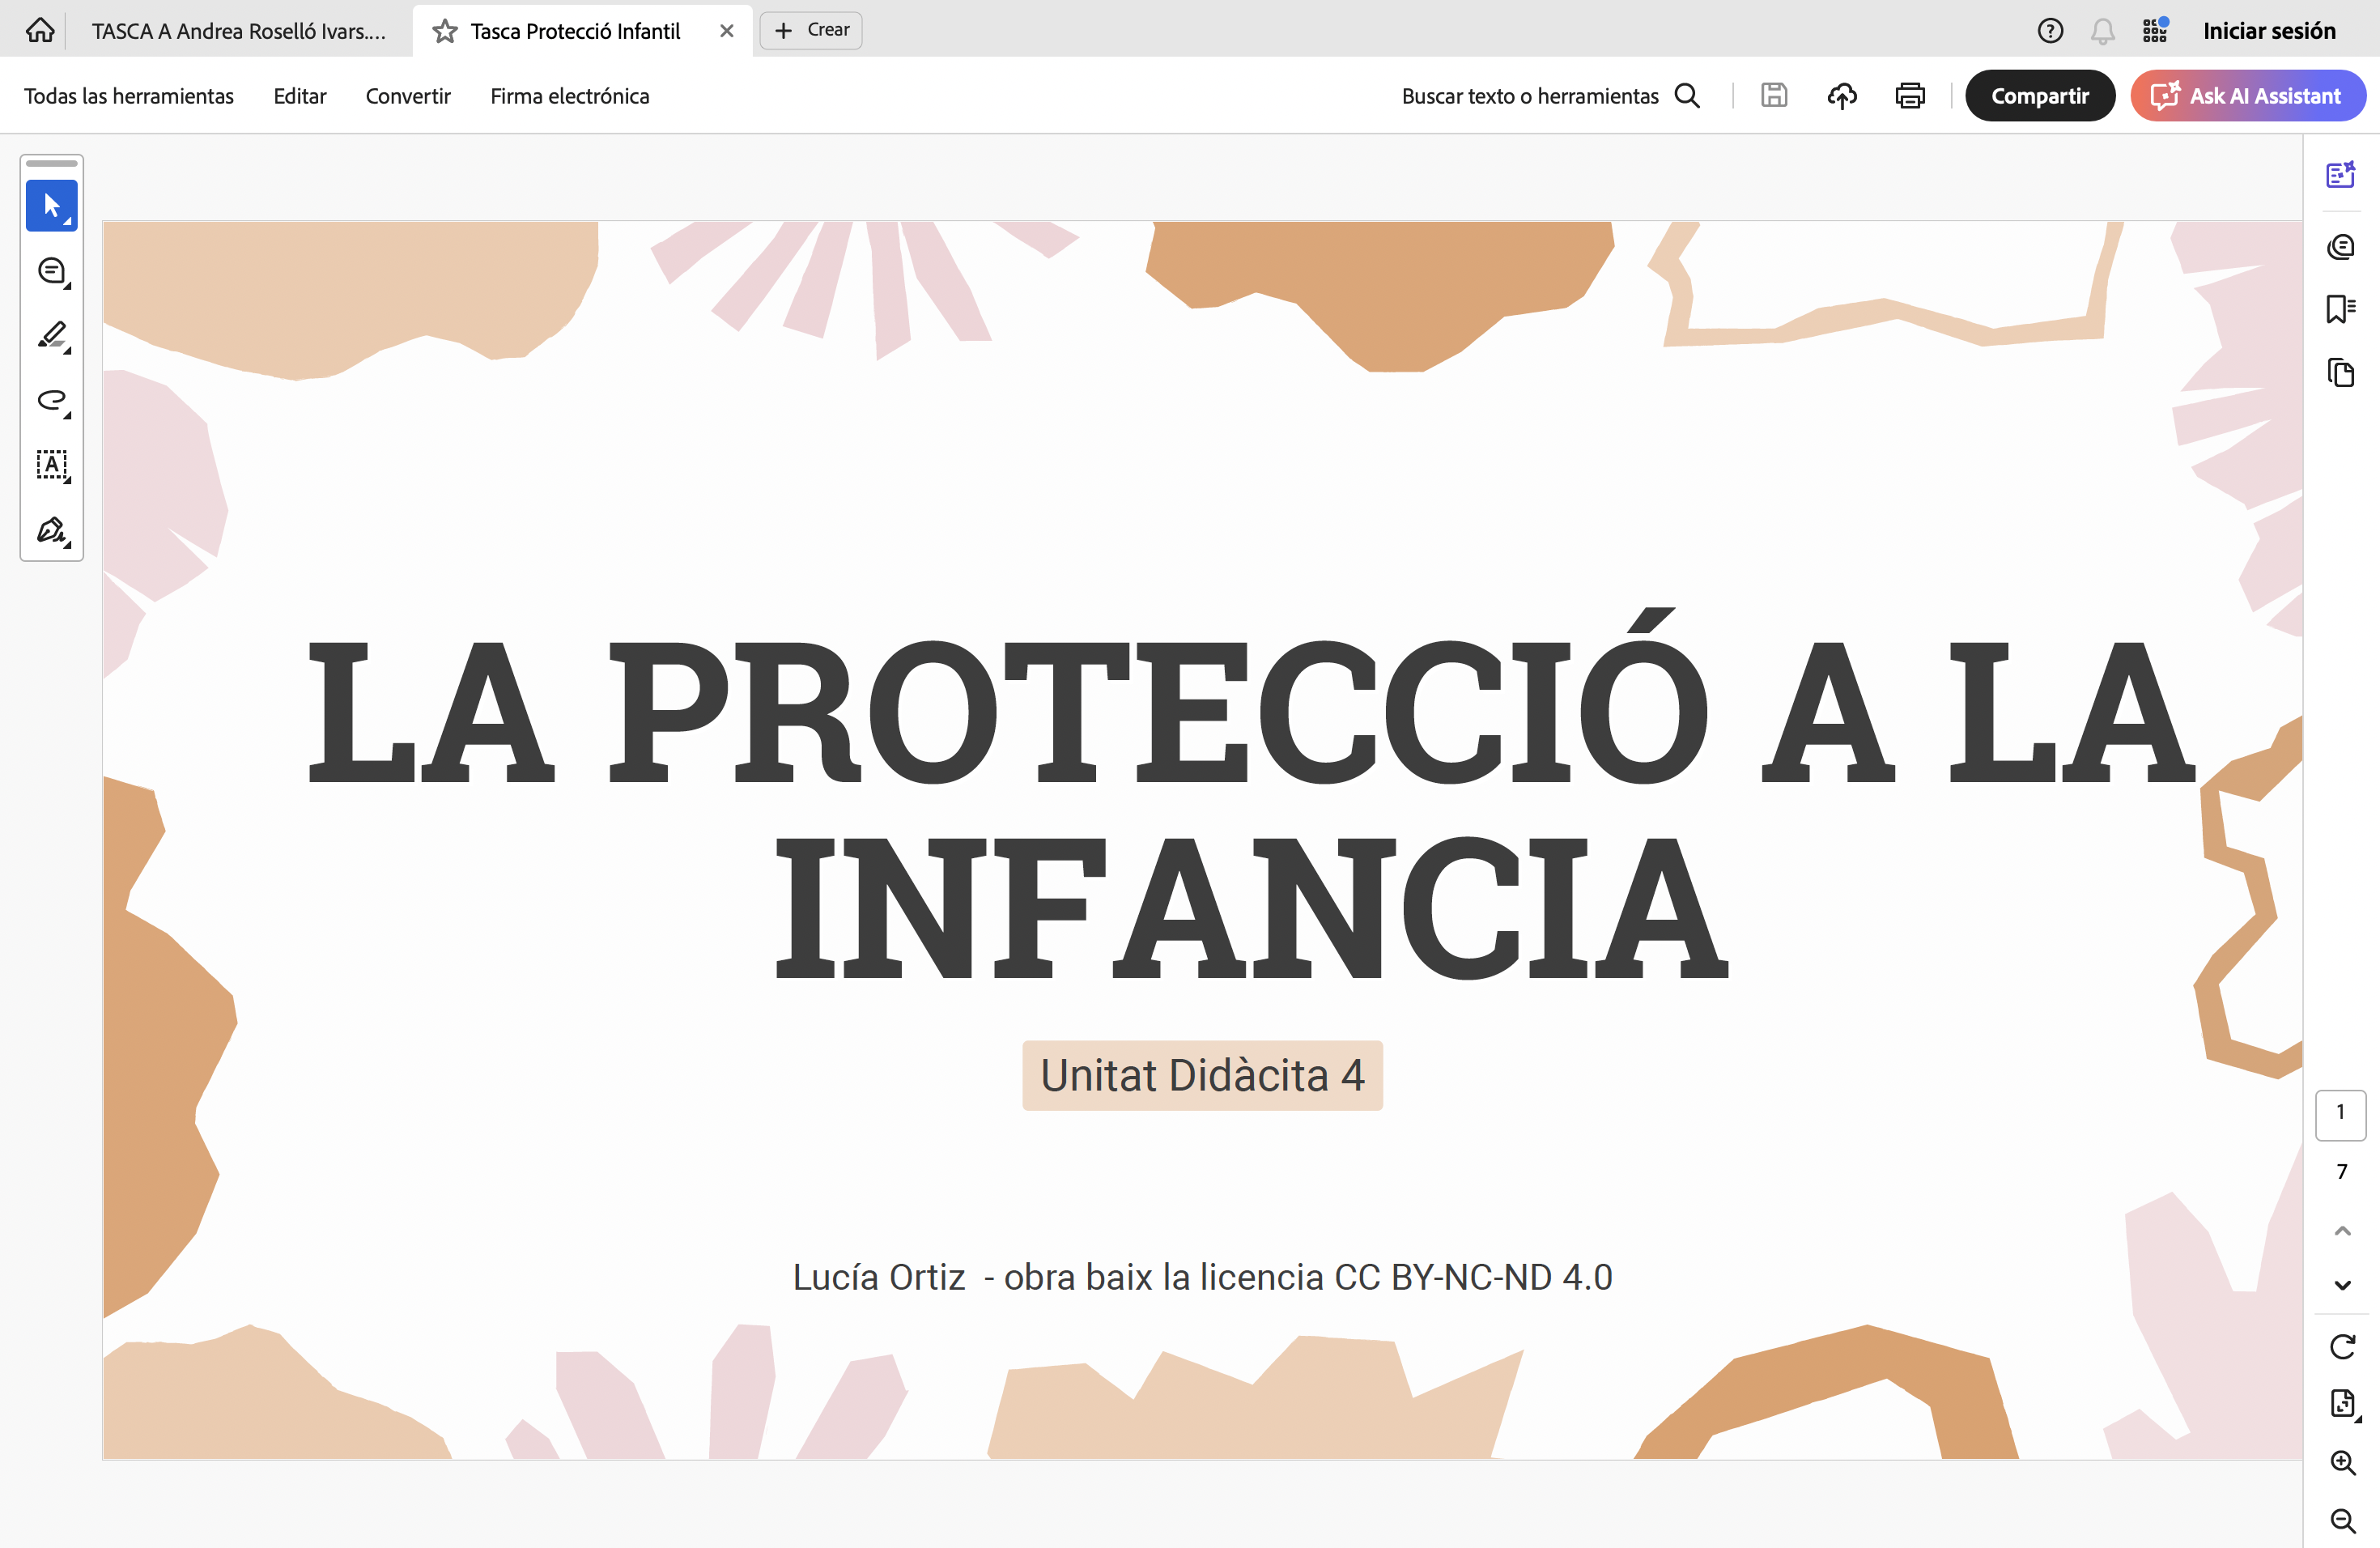Open the apps grid icon
The height and width of the screenshot is (1548, 2380).
pos(2155,31)
